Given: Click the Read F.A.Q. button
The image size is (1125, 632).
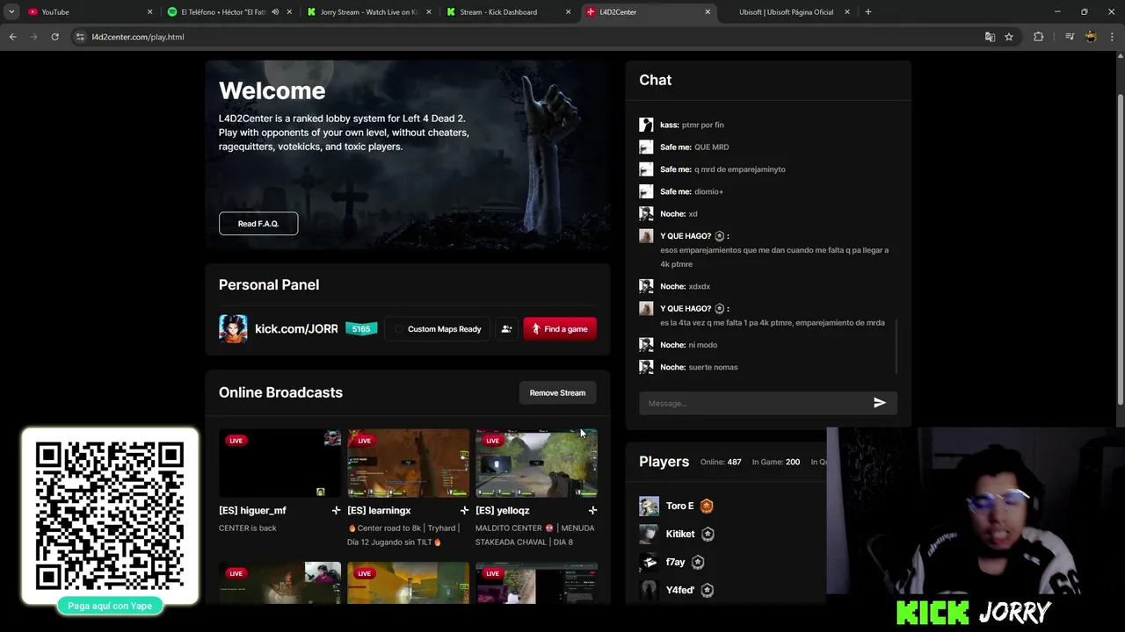Looking at the screenshot, I should pos(258,224).
